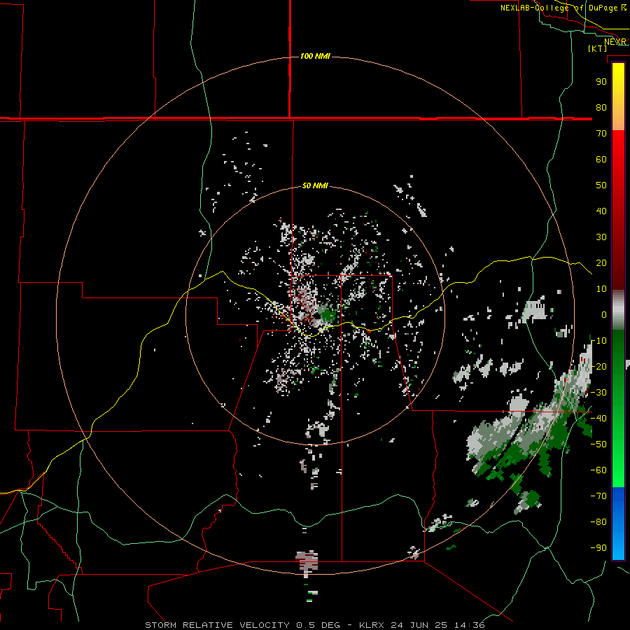Select the 100 NMI range ring label
This screenshot has height=630, width=630.
[315, 56]
